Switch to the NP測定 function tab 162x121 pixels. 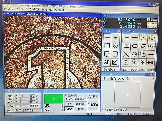(x=150, y=70)
